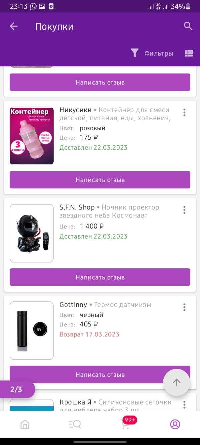Switch list layout using the grid icon
The image size is (200, 445).
(x=189, y=53)
